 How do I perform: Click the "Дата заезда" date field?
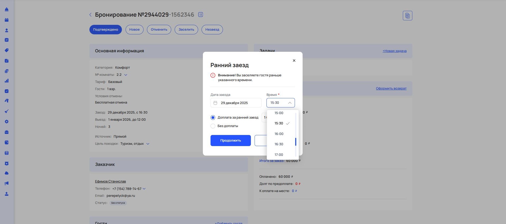click(x=236, y=103)
